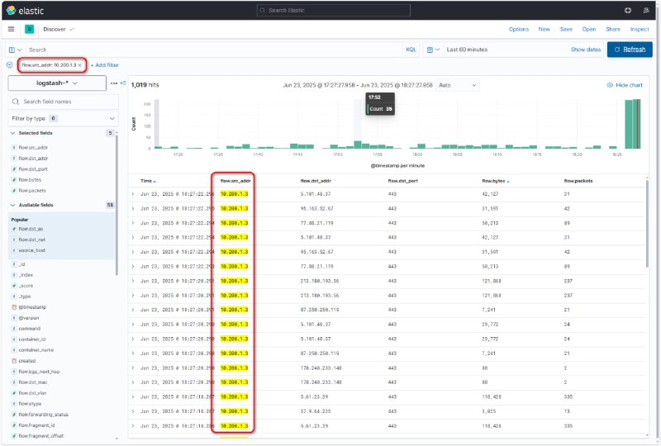The width and height of the screenshot is (661, 446).
Task: Select flow.forwarding_status field
Action: pos(43,415)
